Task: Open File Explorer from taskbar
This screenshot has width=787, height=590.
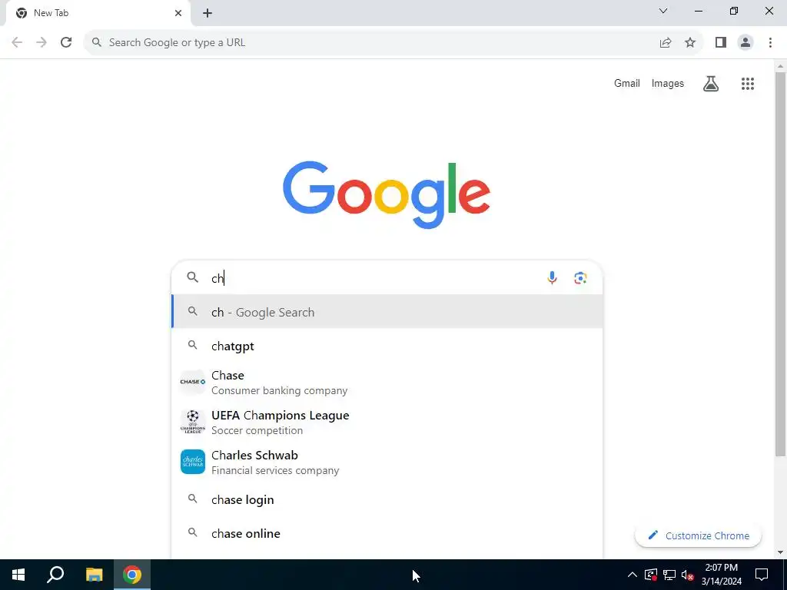Action: pos(94,575)
